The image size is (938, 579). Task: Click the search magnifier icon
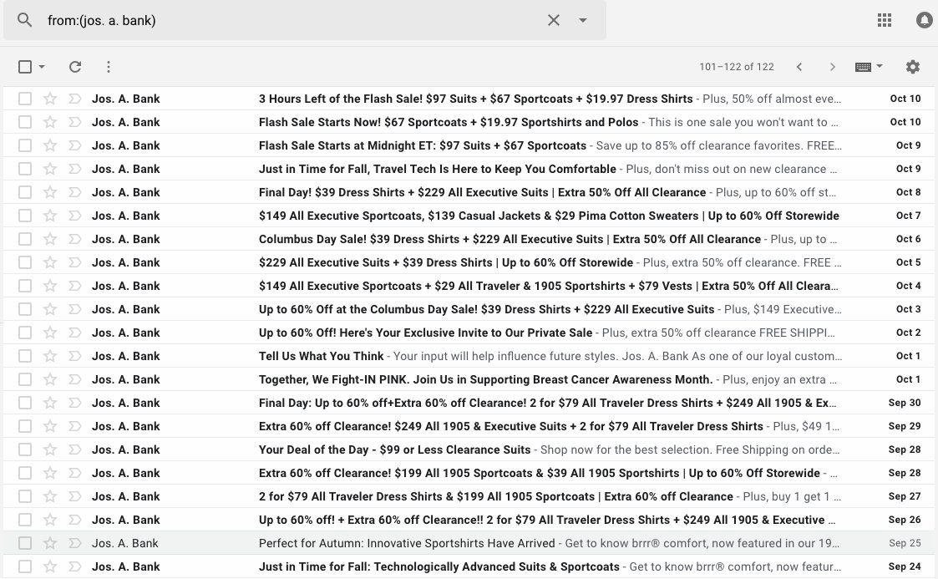(24, 20)
